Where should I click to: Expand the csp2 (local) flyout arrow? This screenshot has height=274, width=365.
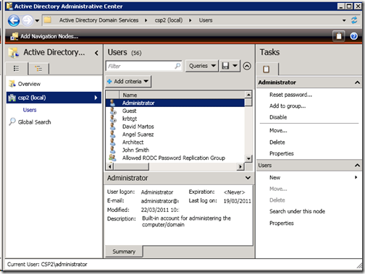click(x=96, y=98)
